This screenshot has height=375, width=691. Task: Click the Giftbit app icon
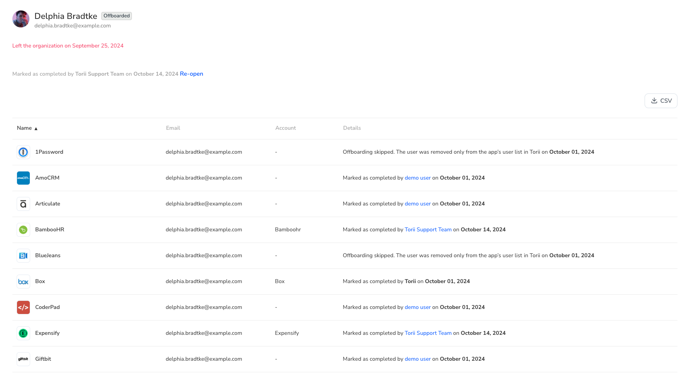pyautogui.click(x=23, y=359)
